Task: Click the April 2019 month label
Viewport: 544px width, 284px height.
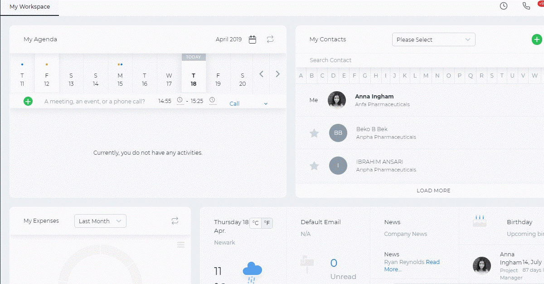Action: click(x=229, y=39)
